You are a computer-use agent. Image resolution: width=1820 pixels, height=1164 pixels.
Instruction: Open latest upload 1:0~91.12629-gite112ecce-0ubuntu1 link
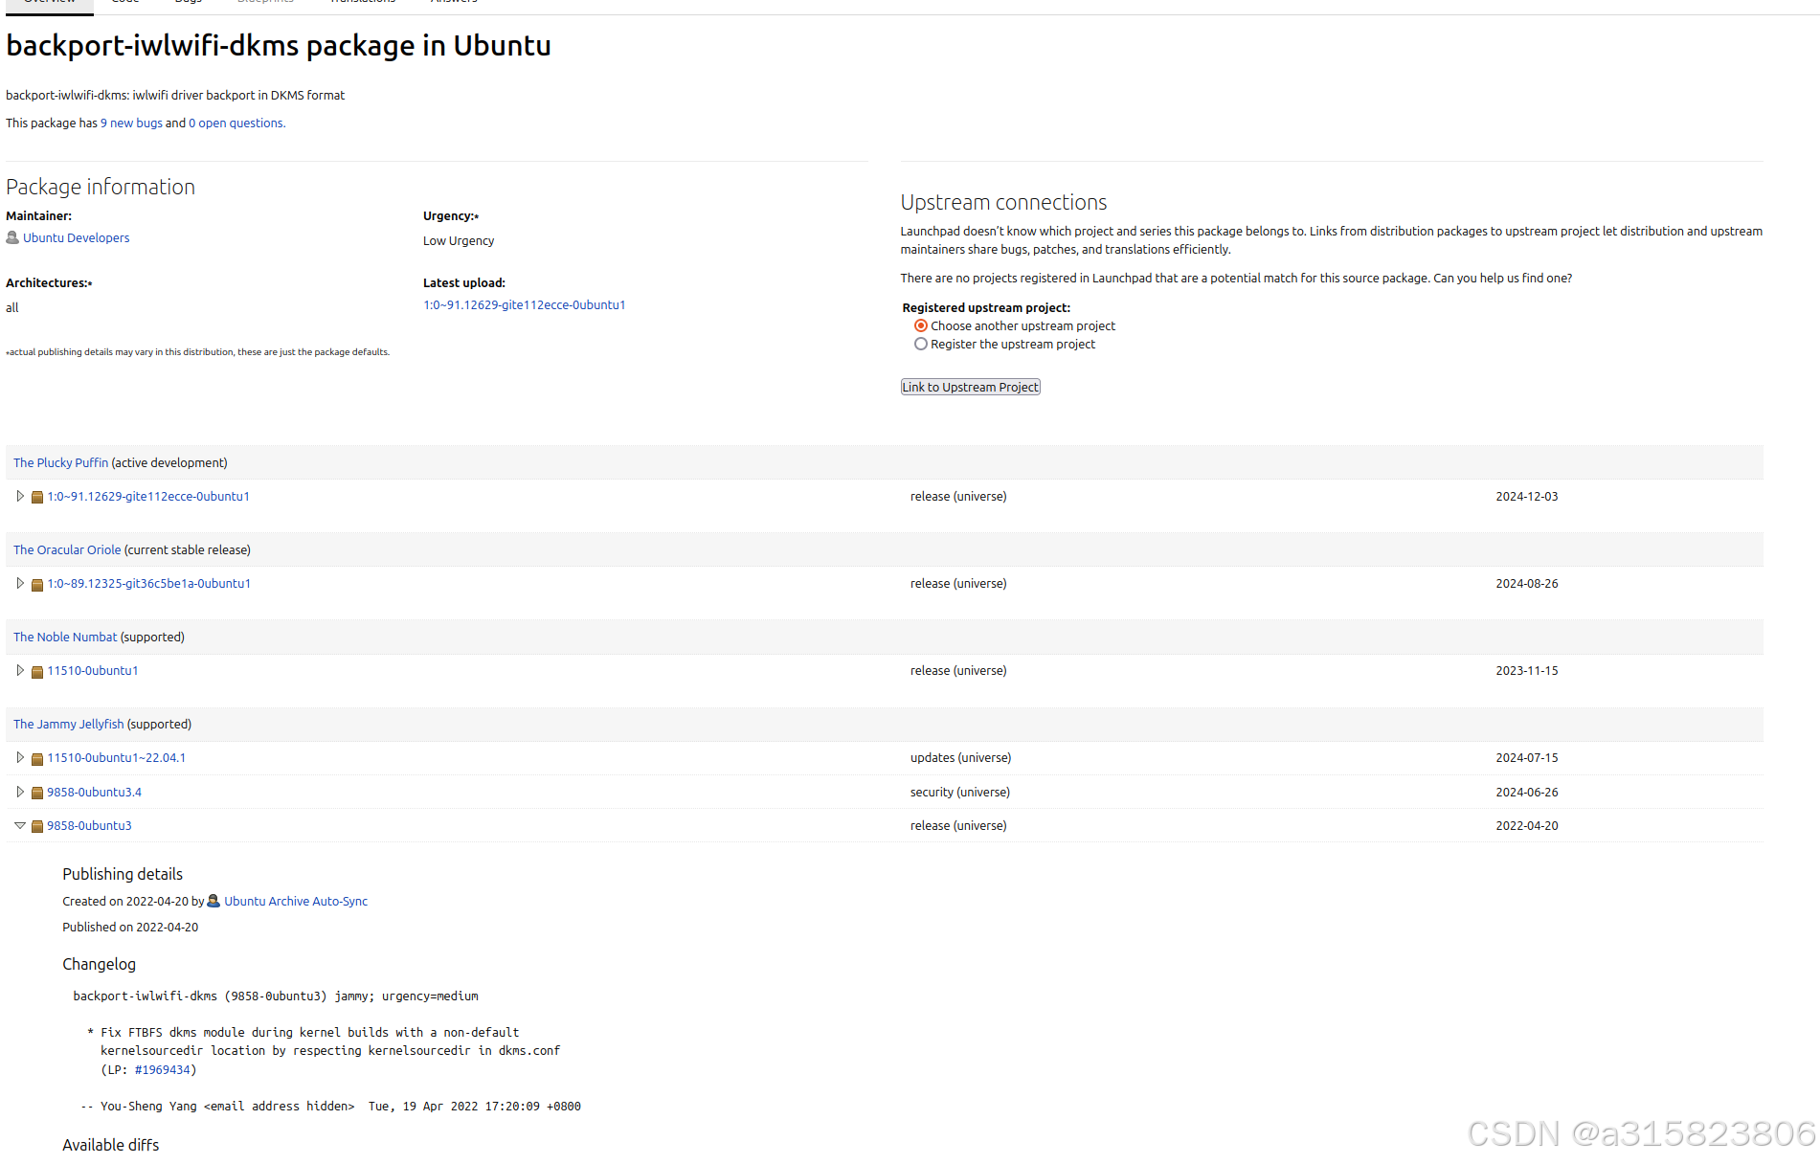pos(524,304)
